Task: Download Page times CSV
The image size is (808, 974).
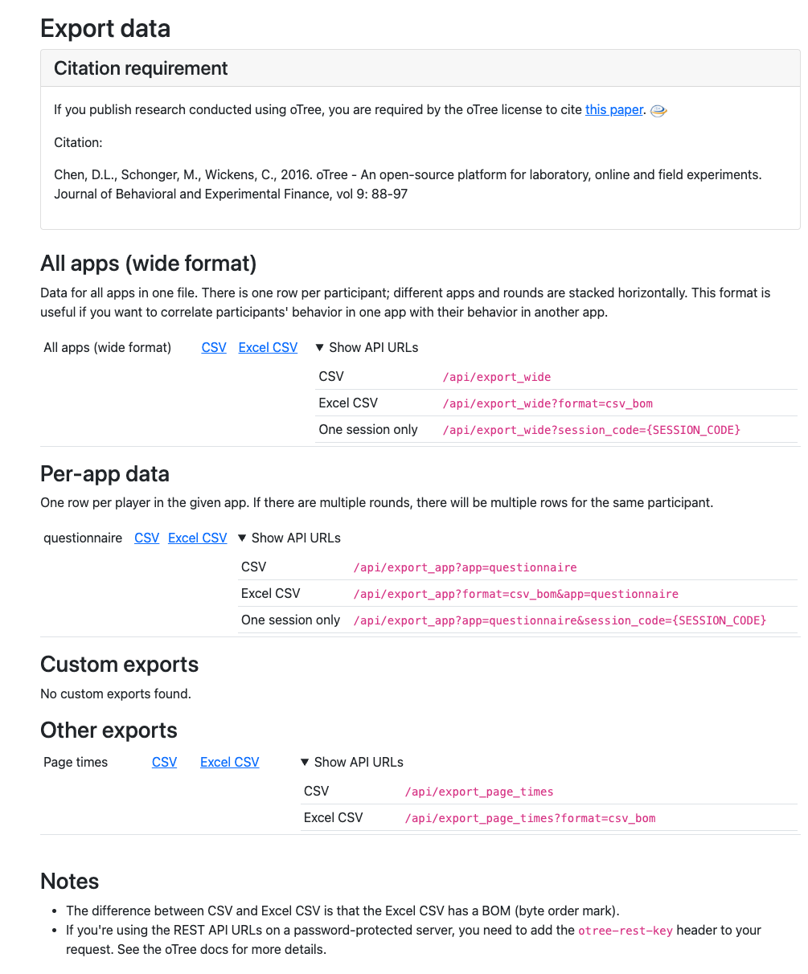Action: (x=164, y=763)
